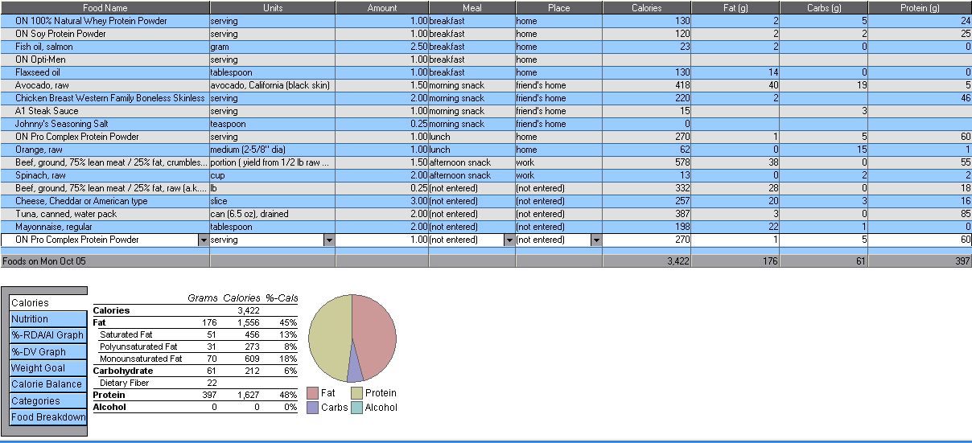Select the Johnny's Seasoning Salt row
972x443 pixels.
pos(486,124)
